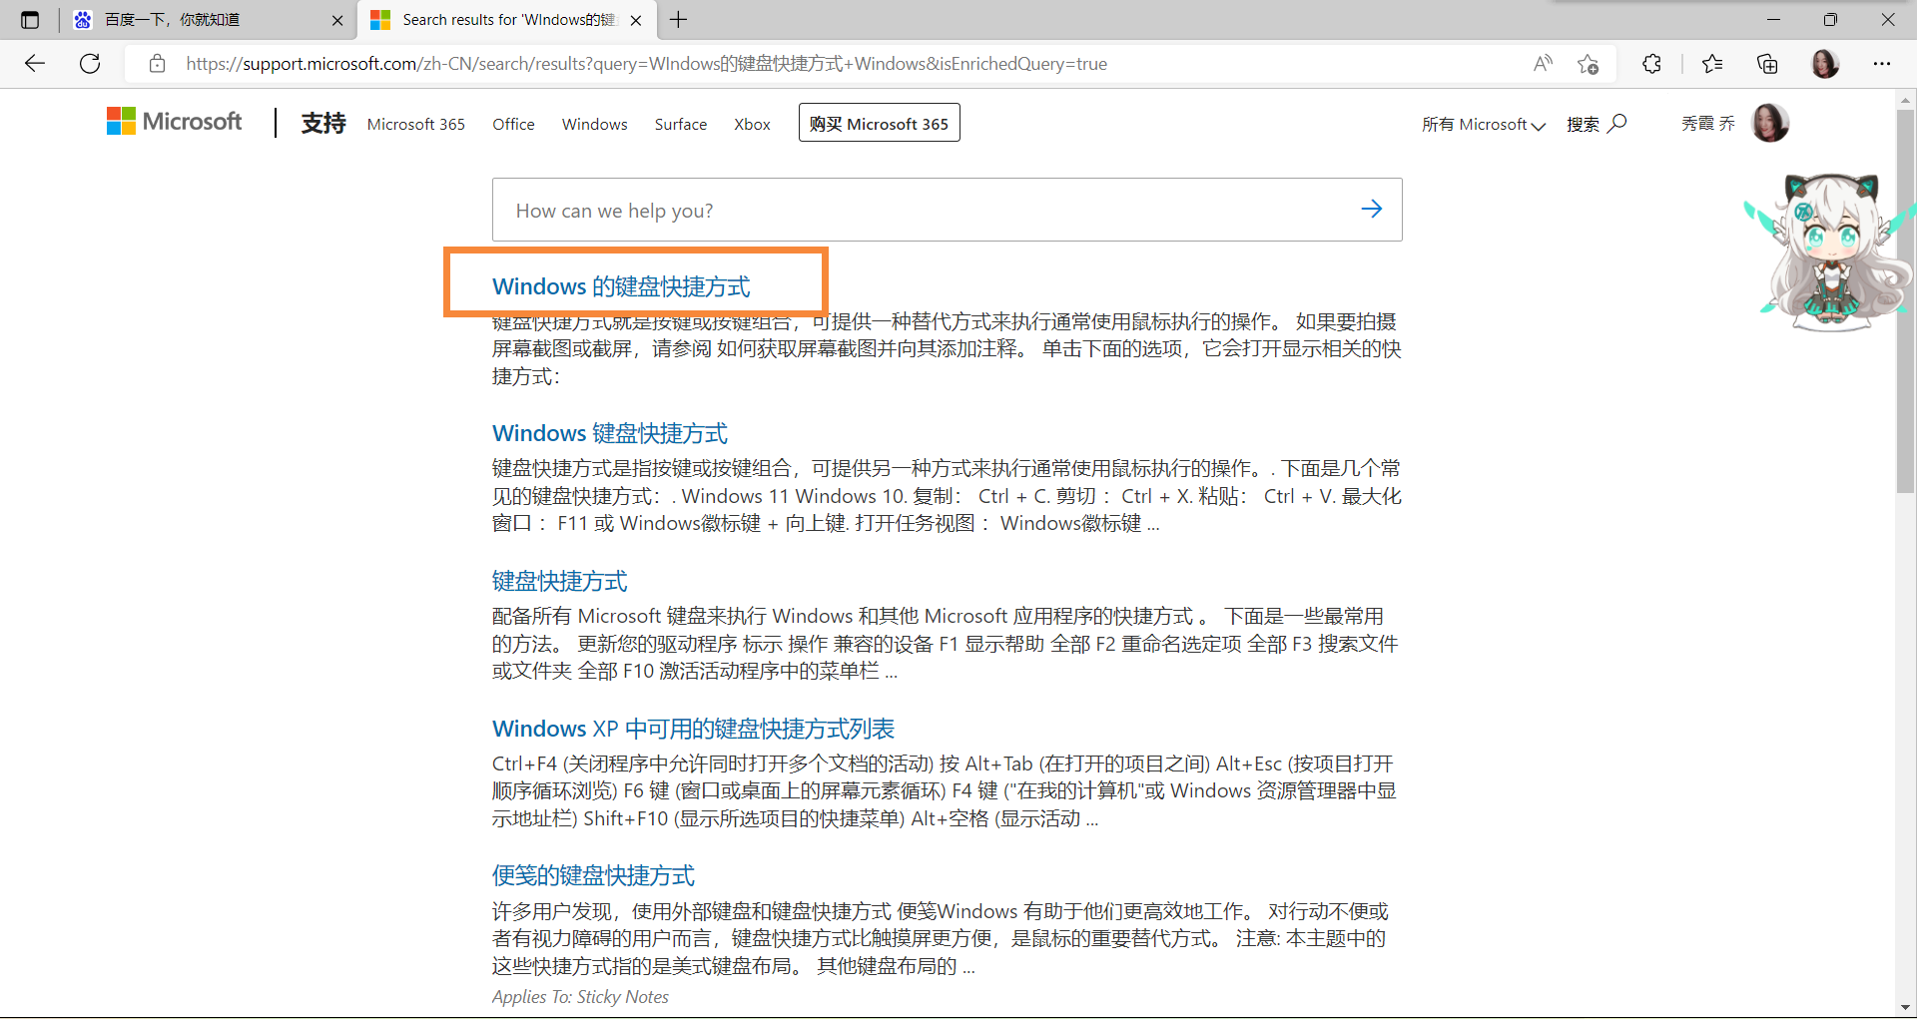Close the 百度一下 tab
Image resolution: width=1917 pixels, height=1019 pixels.
click(x=337, y=20)
